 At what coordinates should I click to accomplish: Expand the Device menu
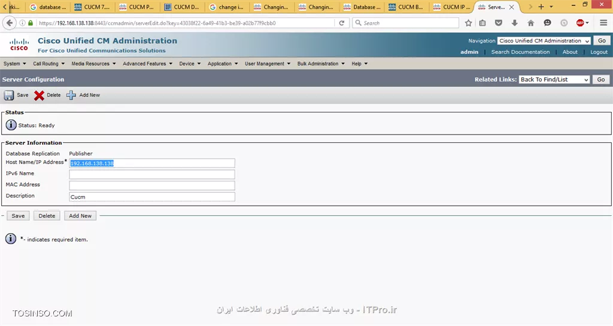coord(190,63)
